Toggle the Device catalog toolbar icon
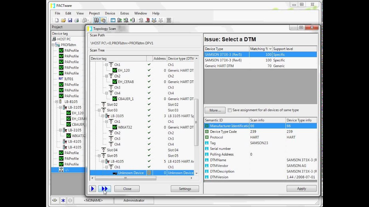This screenshot has width=369, height=207. pos(103,20)
